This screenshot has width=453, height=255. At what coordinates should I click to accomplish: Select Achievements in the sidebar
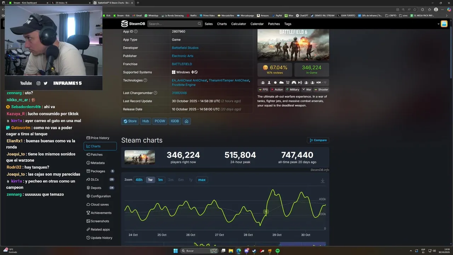point(100,213)
